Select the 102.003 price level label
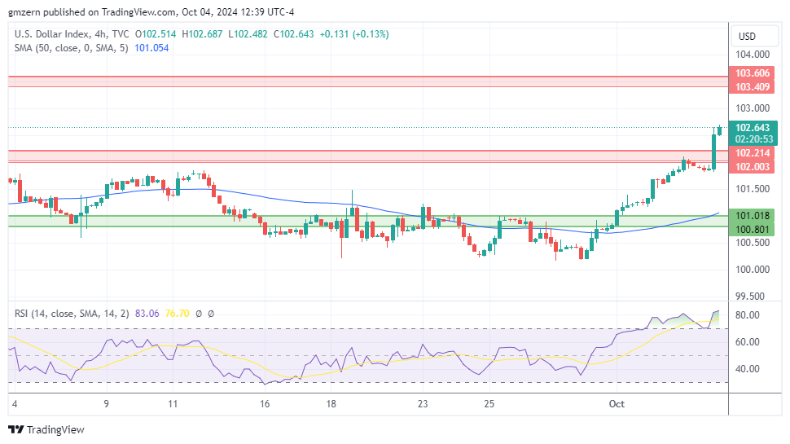This screenshot has height=444, width=790. click(753, 167)
